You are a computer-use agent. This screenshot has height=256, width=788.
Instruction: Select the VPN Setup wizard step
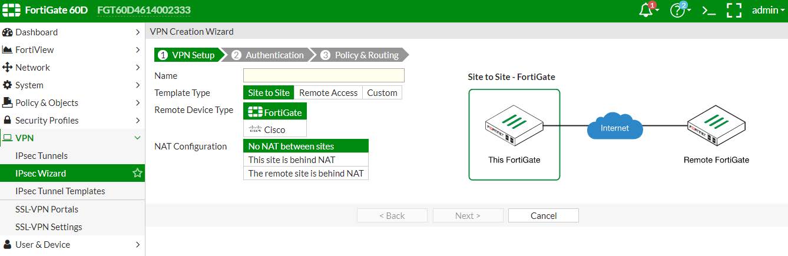190,55
